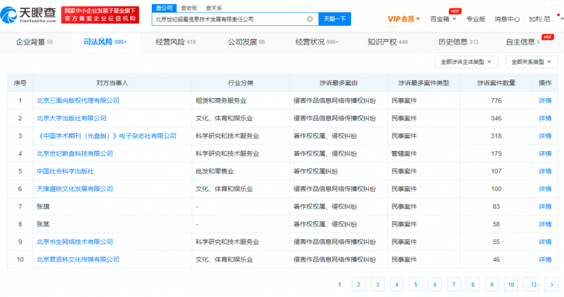Viewport: 564px width, 297px height.
Task: Go to page 4 of results
Action: [396, 285]
